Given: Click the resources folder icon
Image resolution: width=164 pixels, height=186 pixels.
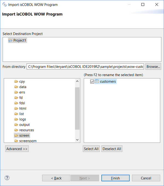Looking at the screenshot, I should [16, 130].
